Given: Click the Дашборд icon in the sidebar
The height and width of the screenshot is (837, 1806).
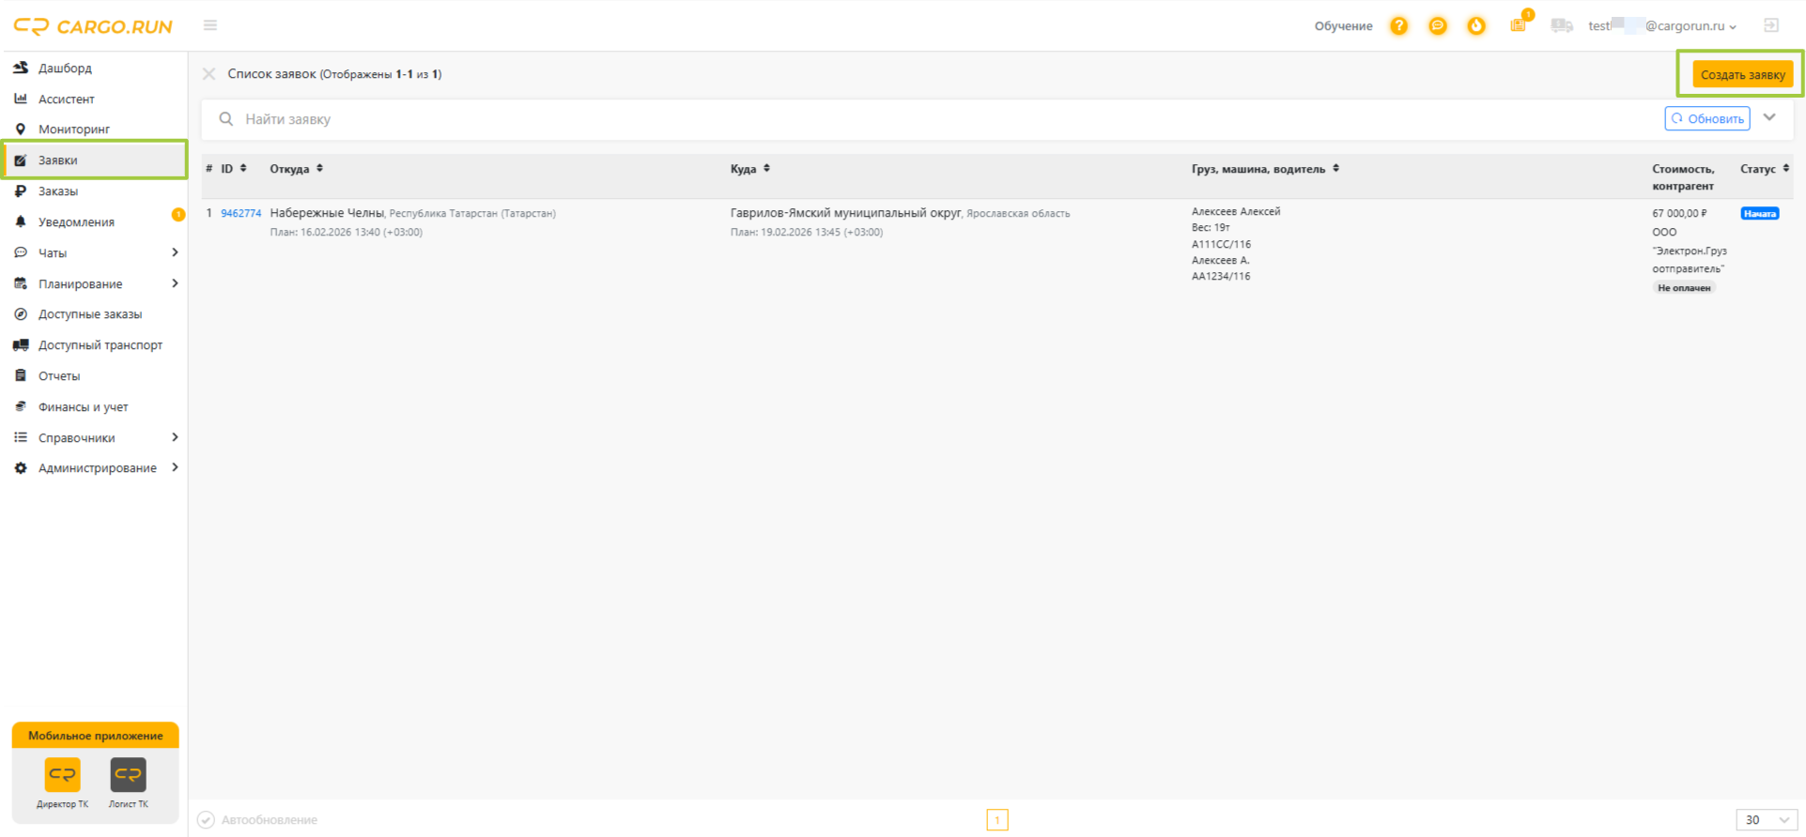Looking at the screenshot, I should click(x=21, y=68).
